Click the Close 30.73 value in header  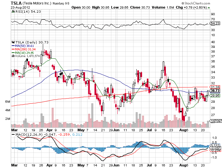tap(140, 7)
